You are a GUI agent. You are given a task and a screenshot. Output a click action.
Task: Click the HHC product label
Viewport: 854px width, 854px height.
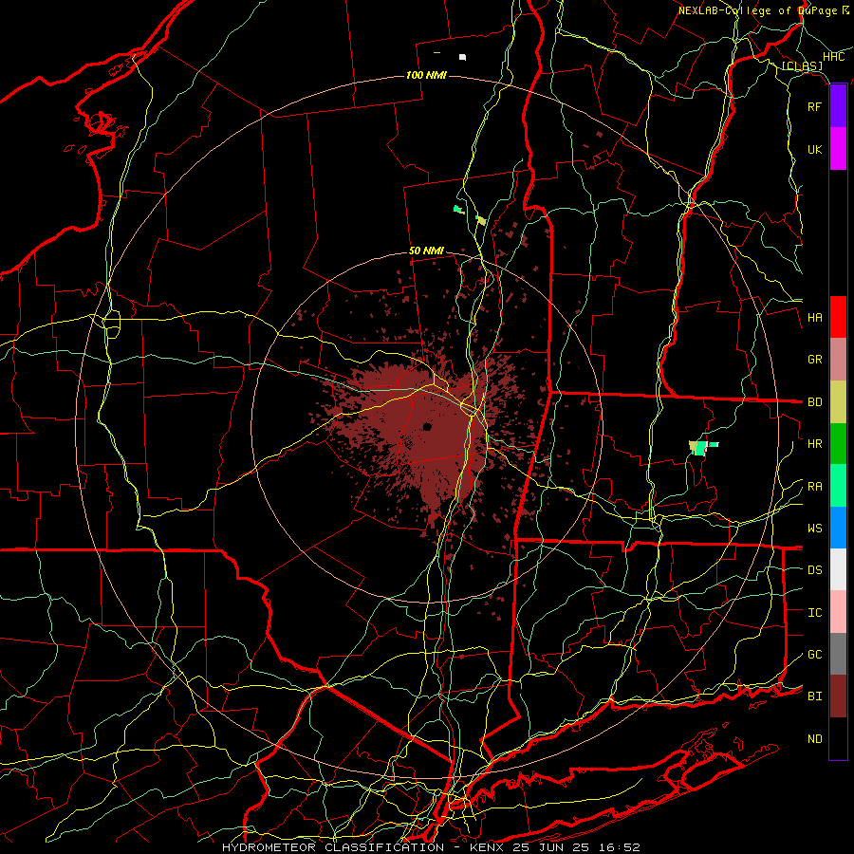(833, 57)
